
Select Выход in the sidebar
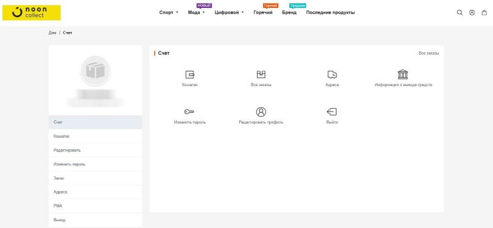click(96, 220)
